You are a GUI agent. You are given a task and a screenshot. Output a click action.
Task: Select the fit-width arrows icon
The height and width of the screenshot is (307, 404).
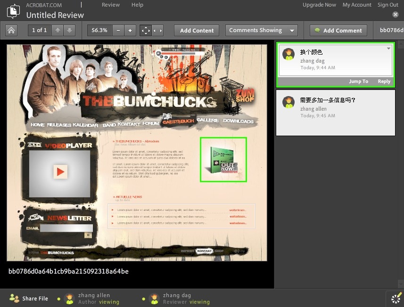pyautogui.click(x=157, y=30)
